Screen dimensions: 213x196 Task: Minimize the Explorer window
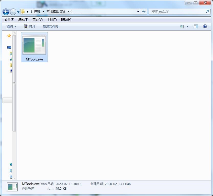[x=188, y=3]
